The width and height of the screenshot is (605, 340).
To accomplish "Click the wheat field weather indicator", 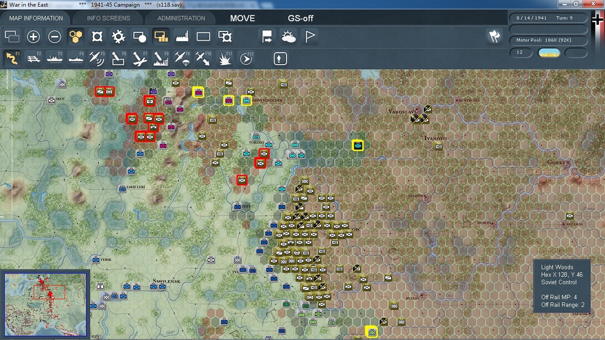I will pyautogui.click(x=549, y=53).
